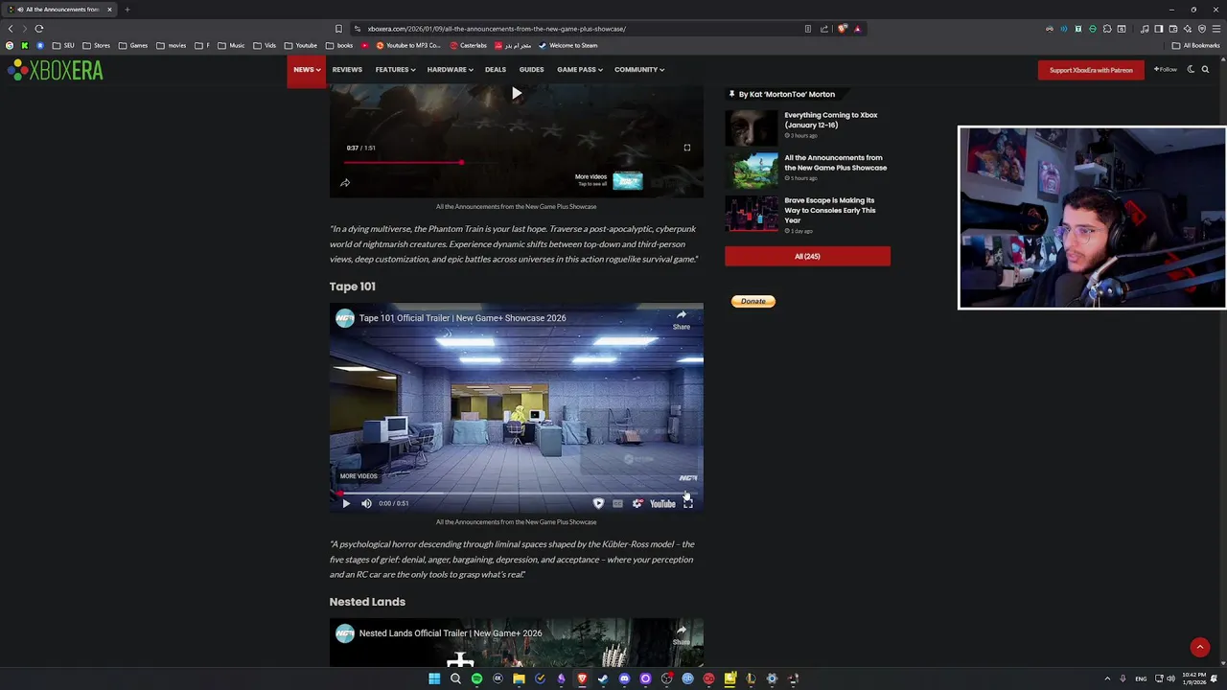Click the Follow button

[1166, 69]
